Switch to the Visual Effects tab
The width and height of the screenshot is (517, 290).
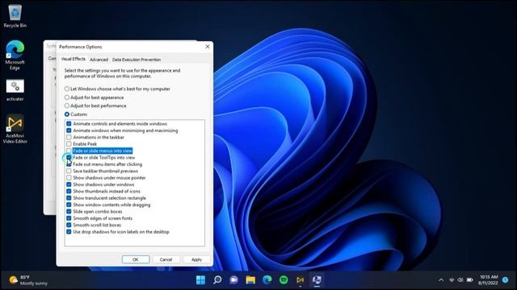[x=74, y=59]
